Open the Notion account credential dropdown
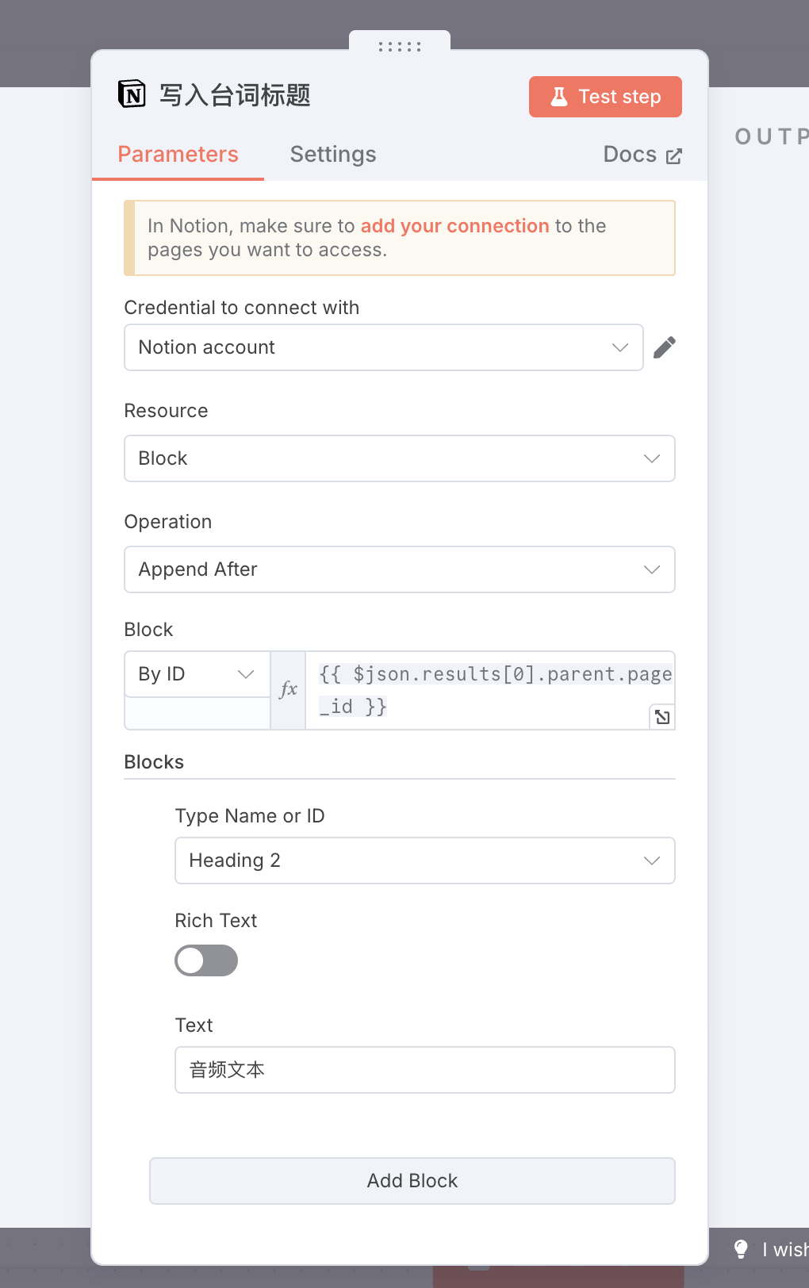809x1288 pixels. 384,347
